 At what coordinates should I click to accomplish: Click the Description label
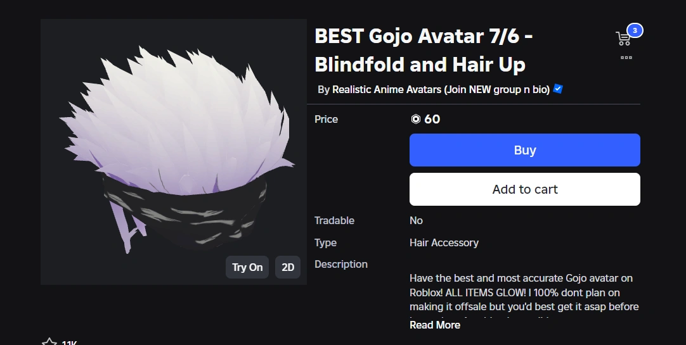coord(340,264)
